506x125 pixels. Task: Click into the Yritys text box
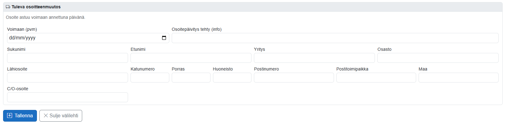tap(314, 58)
